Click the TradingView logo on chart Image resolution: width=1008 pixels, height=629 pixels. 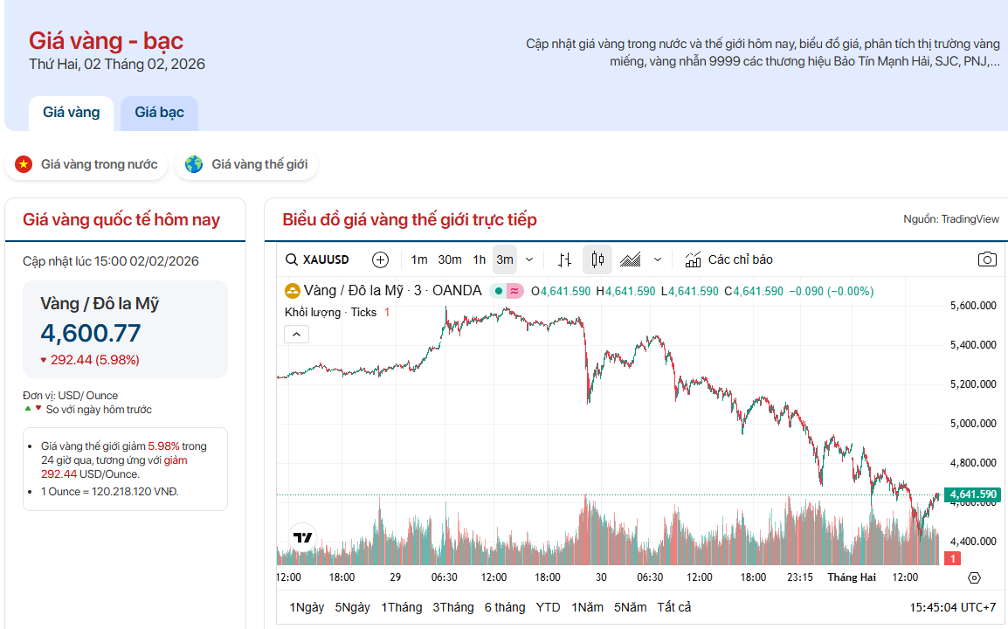tap(303, 537)
